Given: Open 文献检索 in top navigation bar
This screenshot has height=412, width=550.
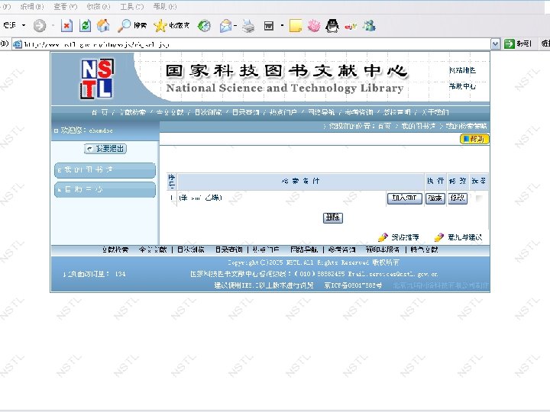Looking at the screenshot, I should [x=133, y=112].
